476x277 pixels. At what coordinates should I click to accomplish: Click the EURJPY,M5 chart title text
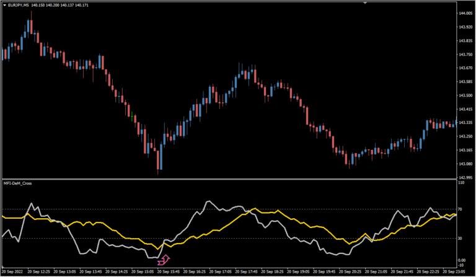[20, 5]
